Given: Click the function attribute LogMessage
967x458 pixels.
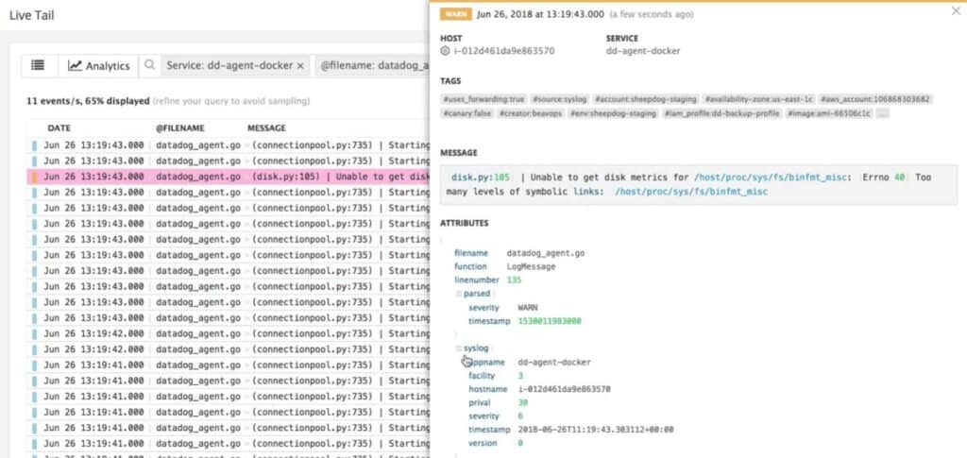Looking at the screenshot, I should tap(531, 267).
